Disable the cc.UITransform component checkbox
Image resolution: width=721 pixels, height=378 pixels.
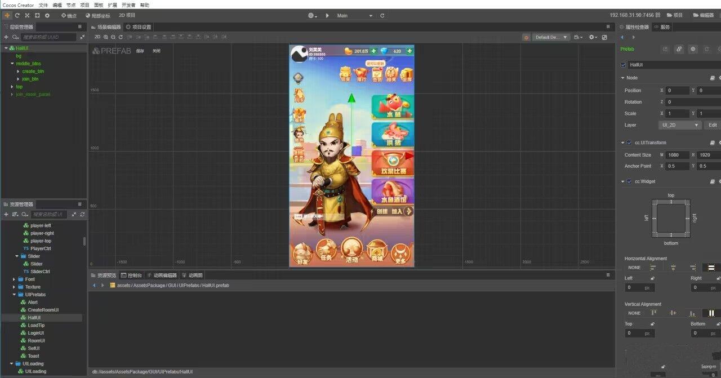click(629, 143)
